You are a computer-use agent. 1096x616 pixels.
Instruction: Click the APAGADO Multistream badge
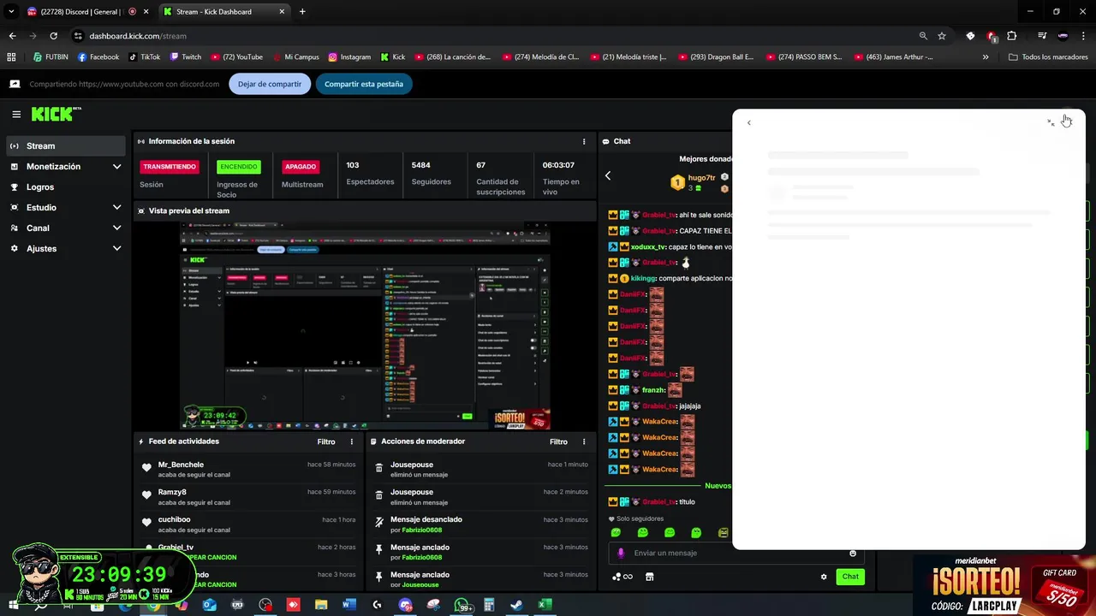click(301, 167)
